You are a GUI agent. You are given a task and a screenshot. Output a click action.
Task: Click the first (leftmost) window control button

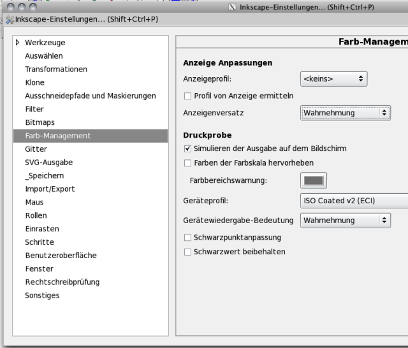point(11,7)
